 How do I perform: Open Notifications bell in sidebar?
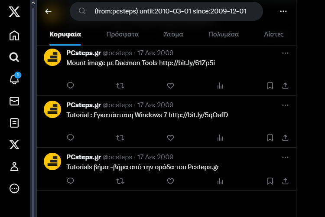coord(14,79)
